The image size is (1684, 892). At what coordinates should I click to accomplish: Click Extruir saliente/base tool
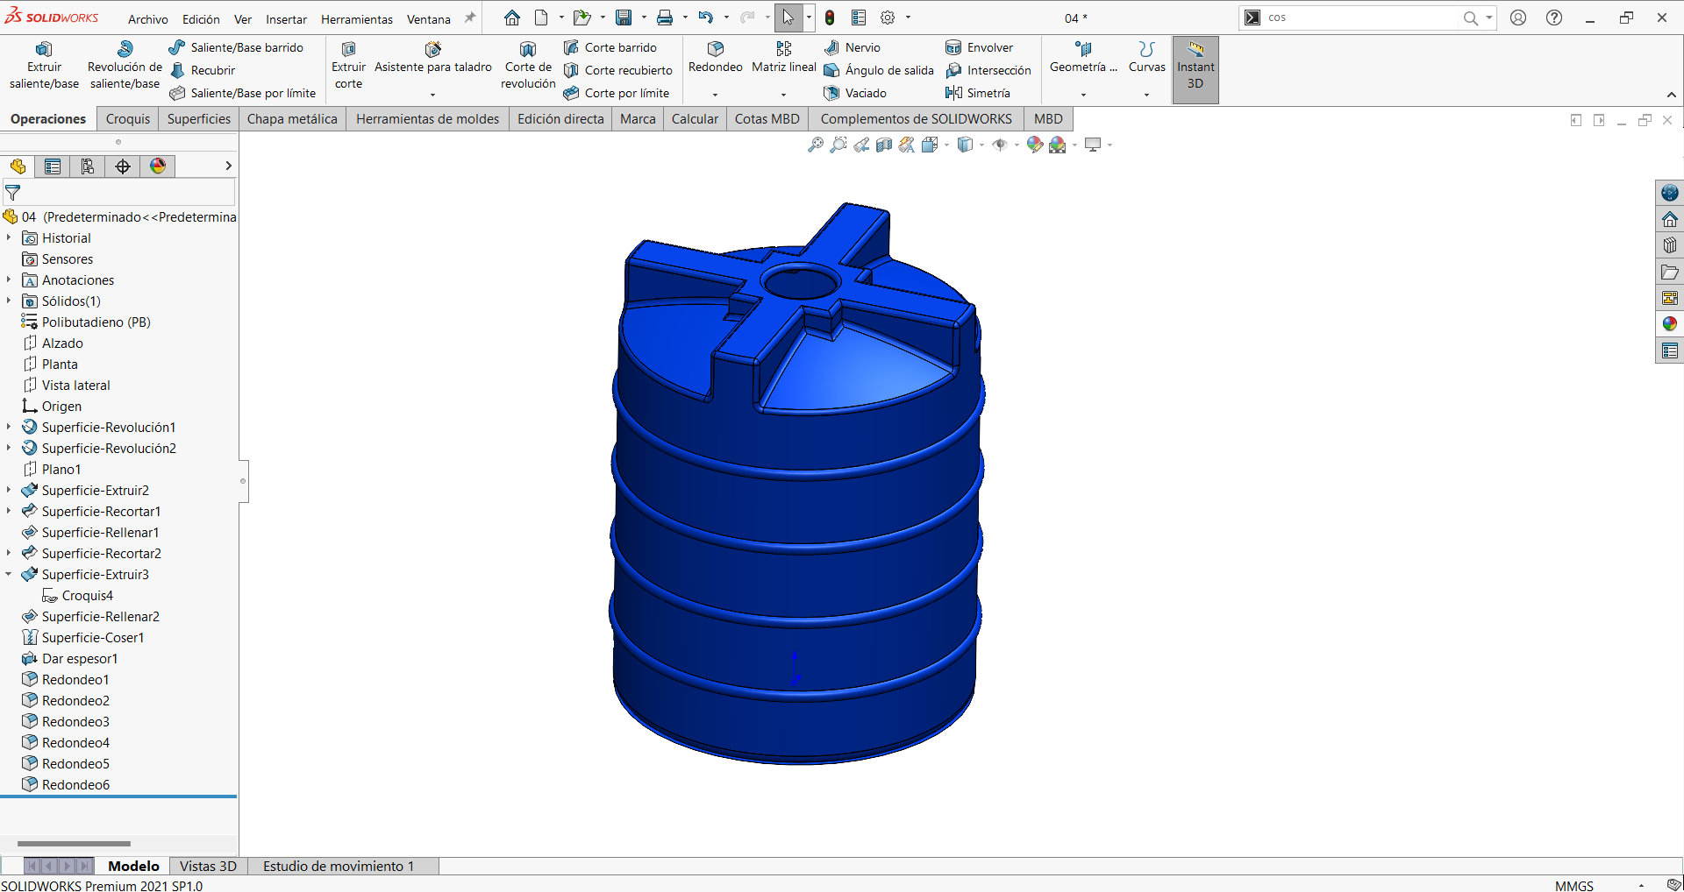[44, 66]
